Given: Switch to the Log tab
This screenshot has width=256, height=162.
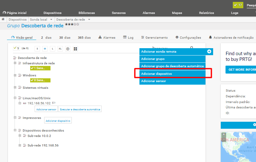Looking at the screenshot, I should click(x=128, y=37).
